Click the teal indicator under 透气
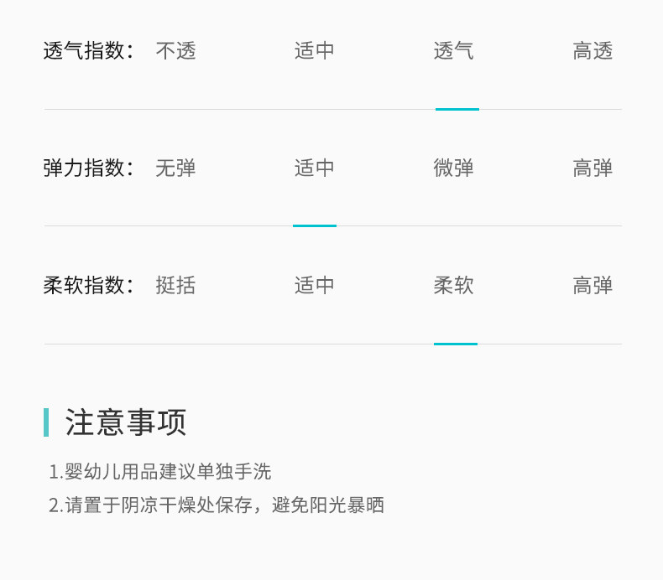 (x=457, y=109)
